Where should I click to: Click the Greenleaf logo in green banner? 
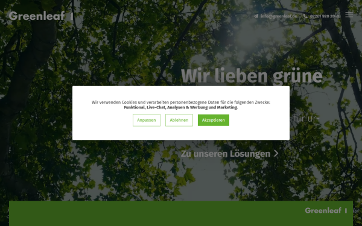point(326,210)
